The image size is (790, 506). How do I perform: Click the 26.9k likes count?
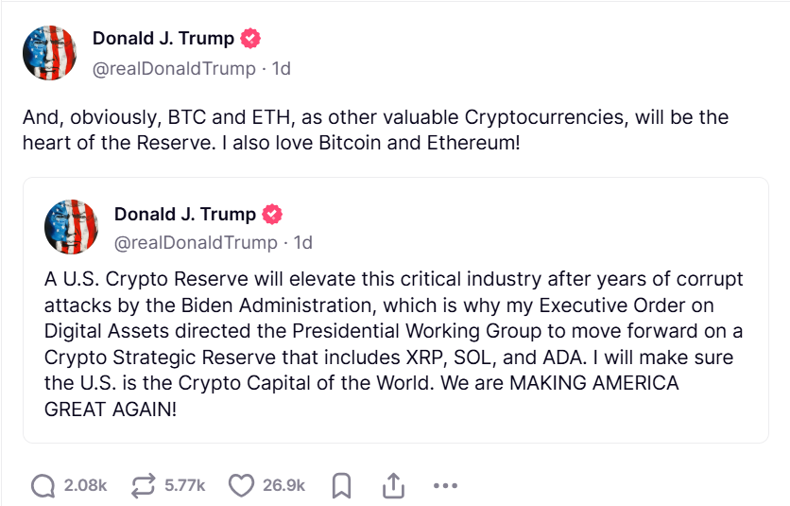point(283,485)
